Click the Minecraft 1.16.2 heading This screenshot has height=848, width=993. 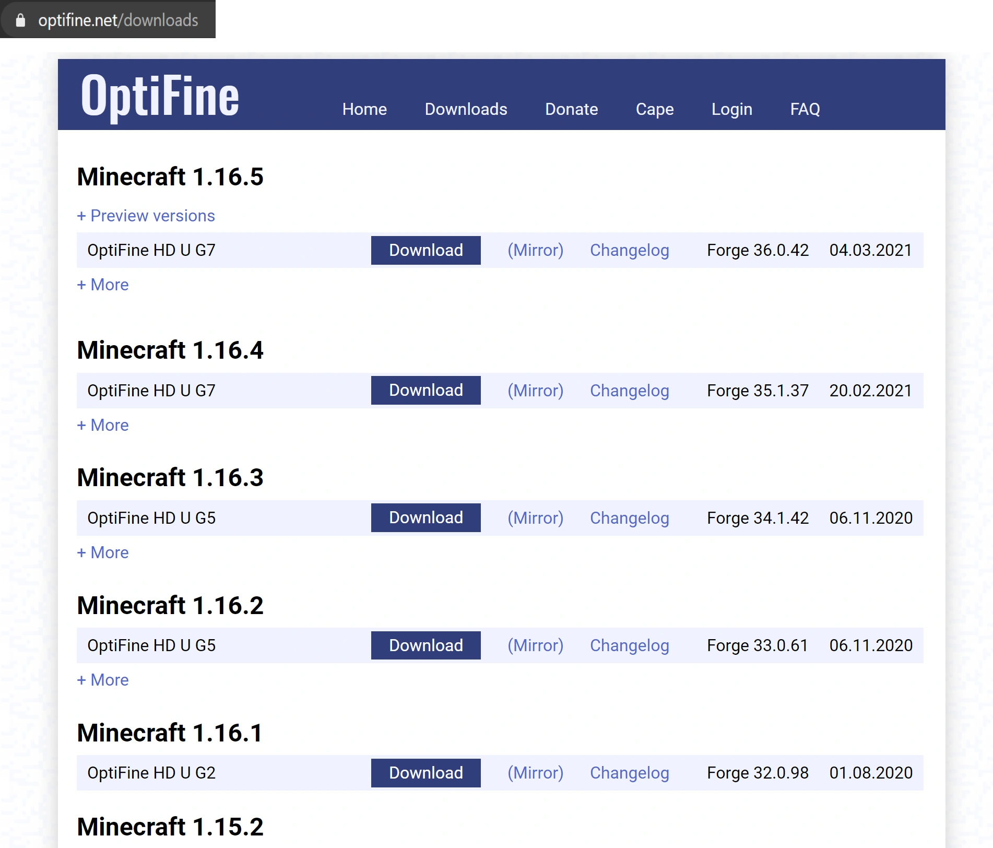(170, 605)
